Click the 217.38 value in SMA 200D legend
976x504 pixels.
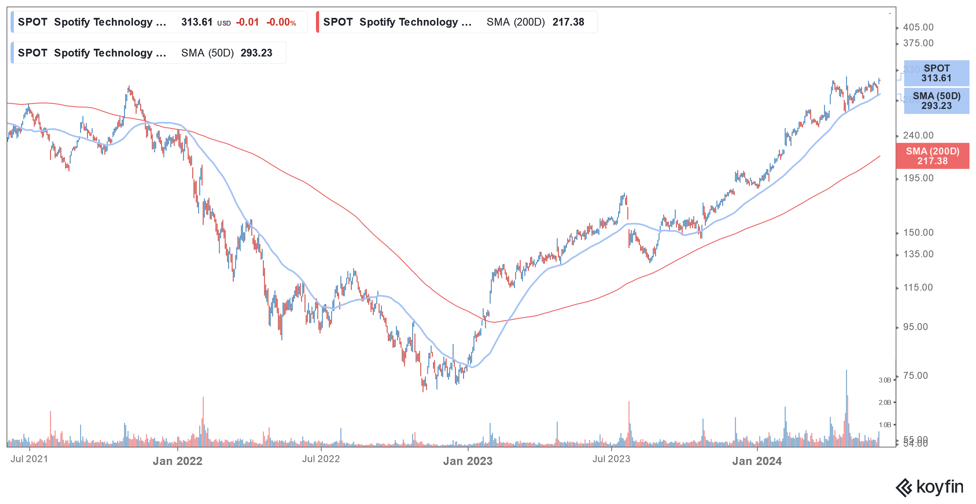coord(568,22)
